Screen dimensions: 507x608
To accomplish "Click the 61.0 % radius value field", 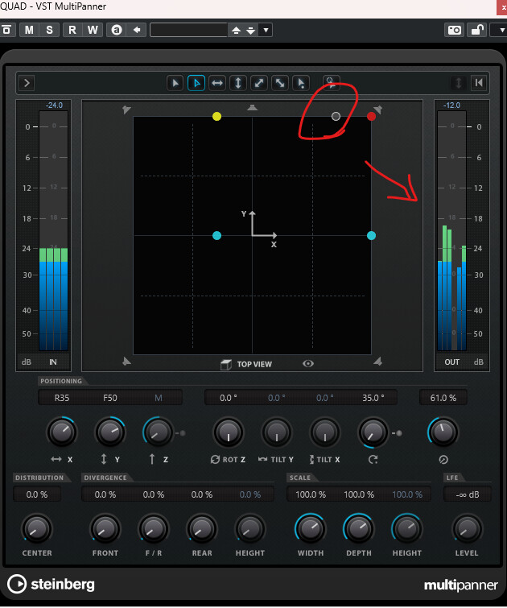I will point(443,398).
